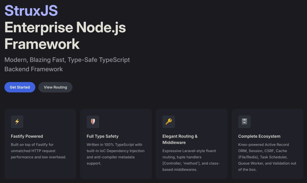Open the View Routing button
The width and height of the screenshot is (307, 183).
coord(55,87)
